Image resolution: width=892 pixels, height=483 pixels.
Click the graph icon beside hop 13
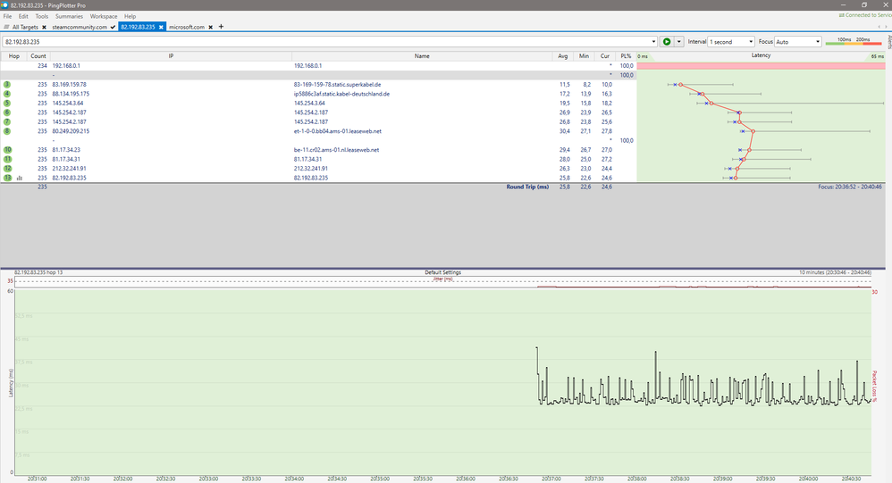point(20,178)
